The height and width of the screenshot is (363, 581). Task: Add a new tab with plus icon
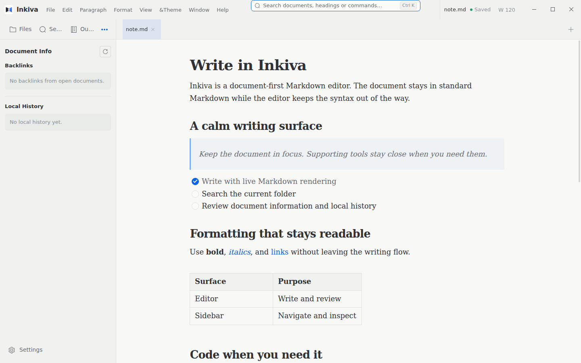[x=571, y=29]
